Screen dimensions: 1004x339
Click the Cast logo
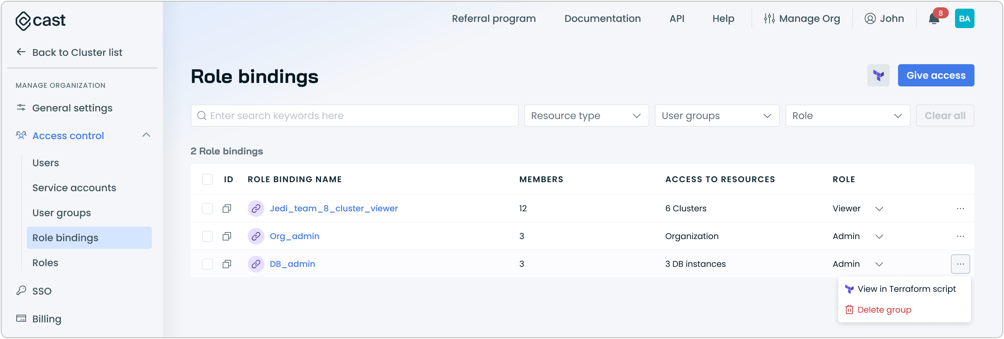coord(41,20)
